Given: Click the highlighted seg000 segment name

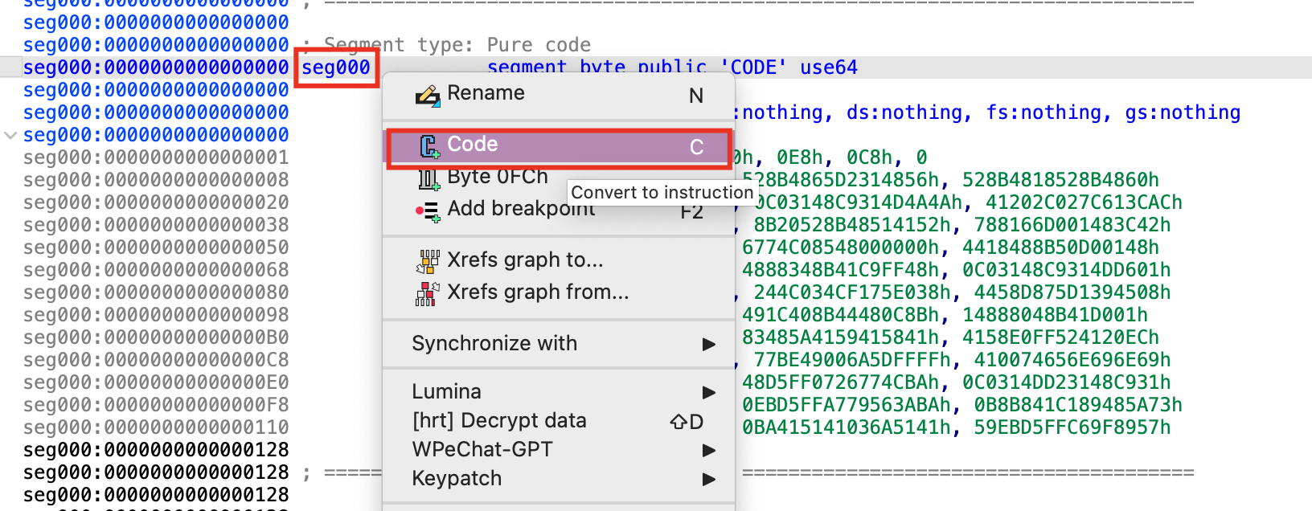Looking at the screenshot, I should (x=336, y=67).
